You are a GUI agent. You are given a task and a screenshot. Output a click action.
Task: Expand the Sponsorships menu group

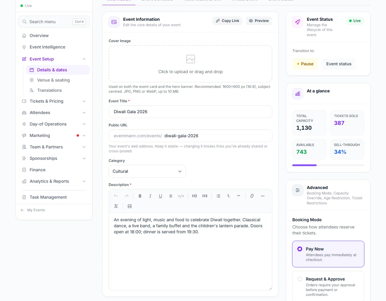[x=54, y=158]
